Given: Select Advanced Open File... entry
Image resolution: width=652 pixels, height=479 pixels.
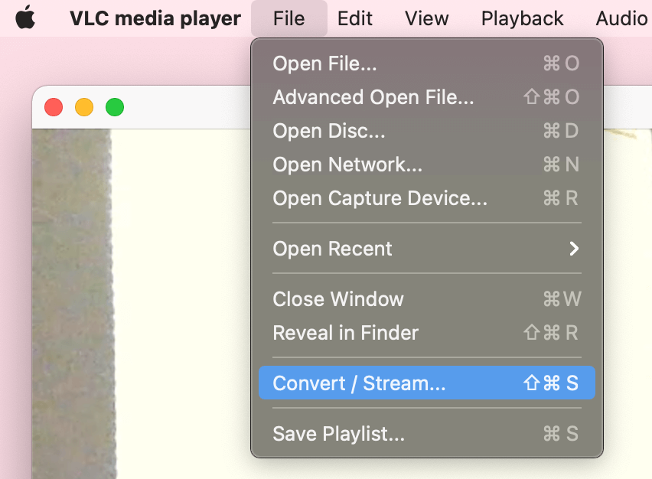Looking at the screenshot, I should [x=373, y=97].
